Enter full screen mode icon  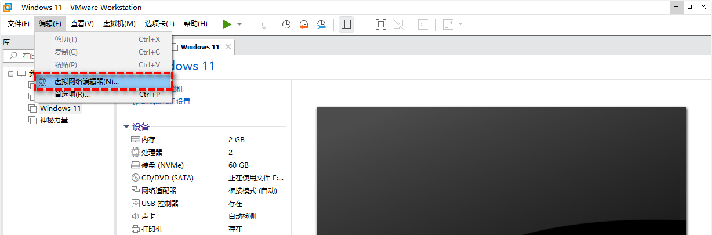click(380, 24)
